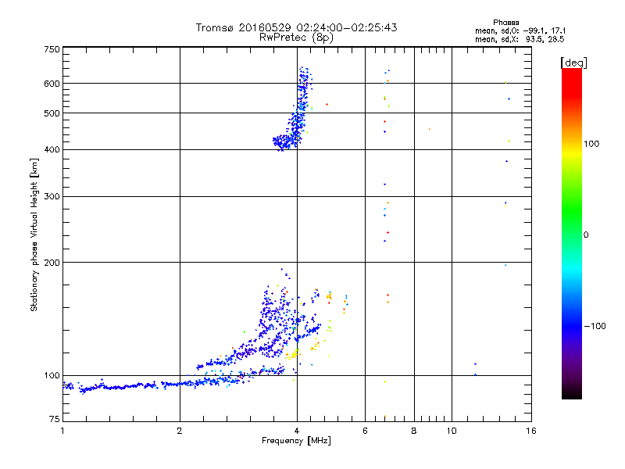Click the y-axis tick label '500'
This screenshot has height=469, width=625.
pos(52,113)
